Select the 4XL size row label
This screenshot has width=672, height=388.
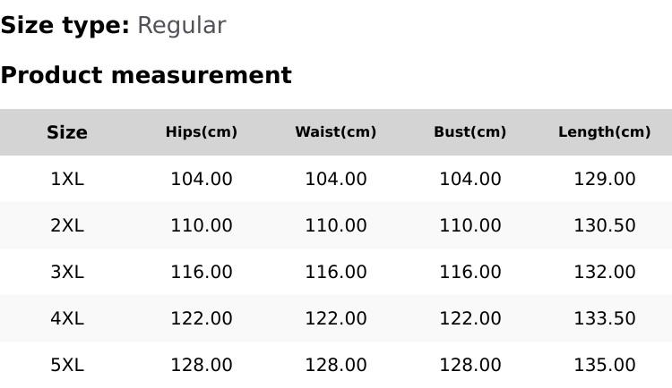tap(67, 318)
